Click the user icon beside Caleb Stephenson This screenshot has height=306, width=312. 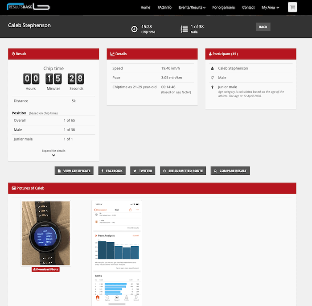tap(212, 68)
